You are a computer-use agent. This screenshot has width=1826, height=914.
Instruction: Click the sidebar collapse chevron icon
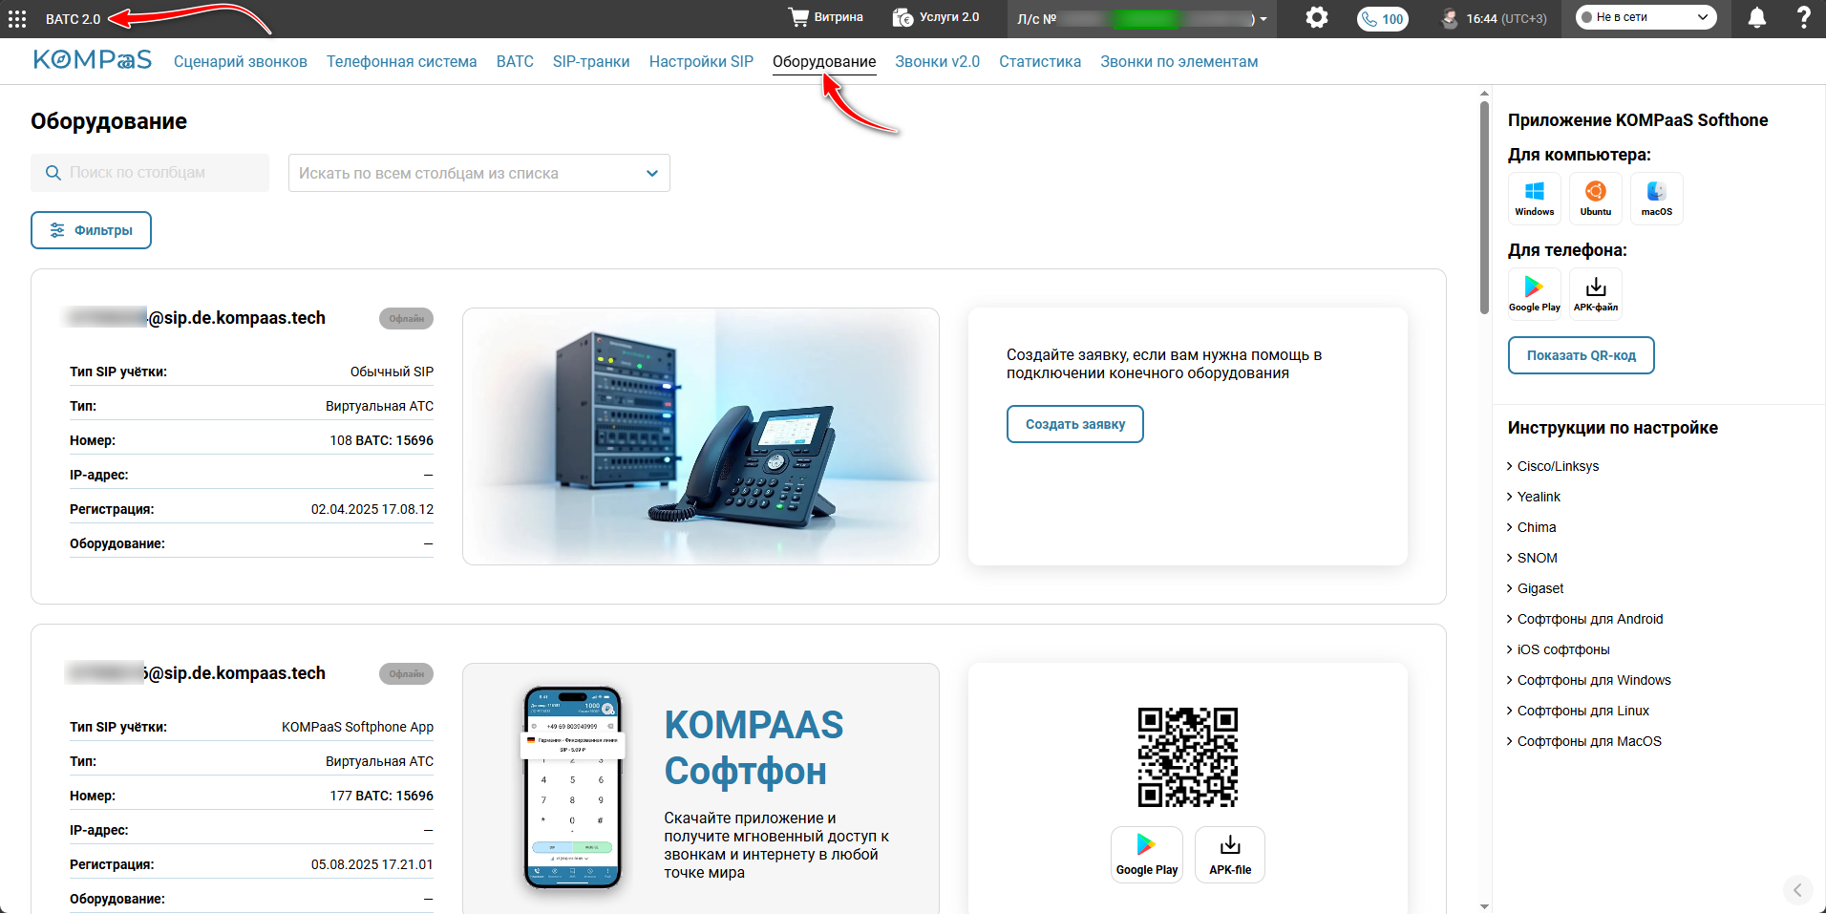pyautogui.click(x=1797, y=890)
